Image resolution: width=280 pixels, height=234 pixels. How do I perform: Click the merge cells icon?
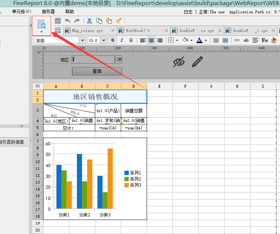click(x=216, y=40)
